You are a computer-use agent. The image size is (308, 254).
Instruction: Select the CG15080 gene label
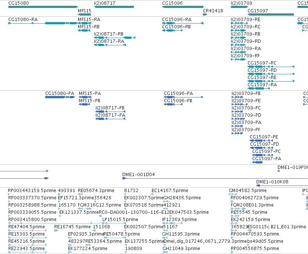18,3
